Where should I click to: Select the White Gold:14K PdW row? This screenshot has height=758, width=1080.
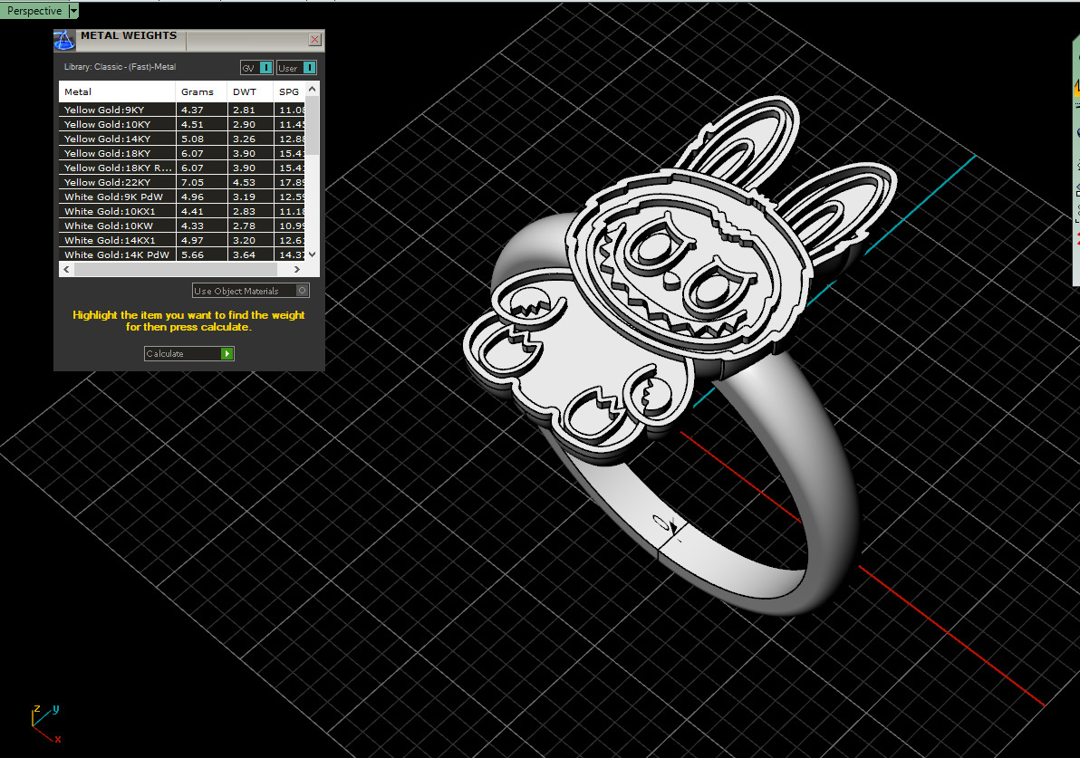182,254
